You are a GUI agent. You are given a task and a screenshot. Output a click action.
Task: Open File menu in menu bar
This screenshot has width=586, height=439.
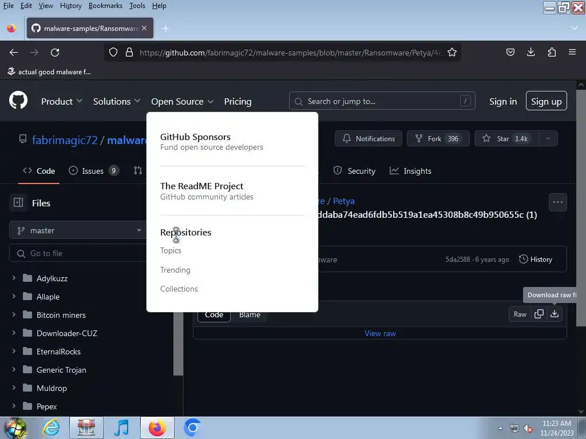[x=8, y=6]
